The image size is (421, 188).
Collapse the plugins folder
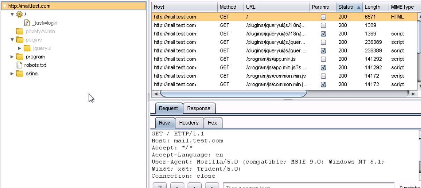12,40
